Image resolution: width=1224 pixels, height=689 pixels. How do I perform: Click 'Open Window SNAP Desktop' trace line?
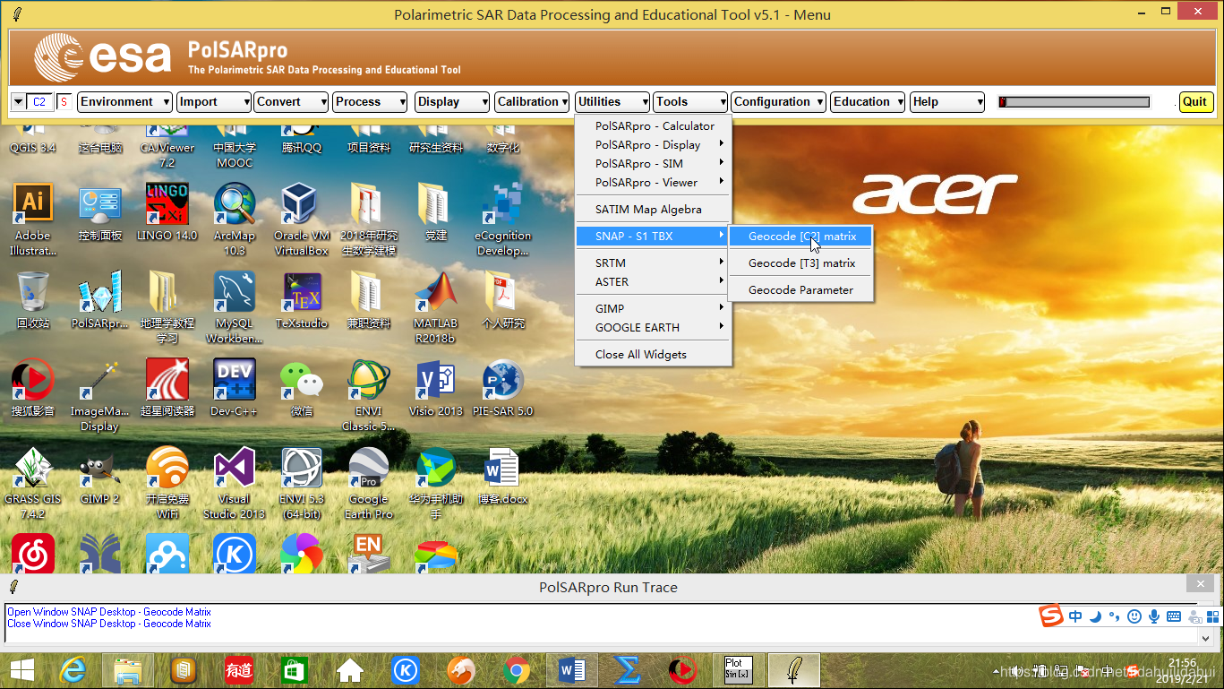pos(109,612)
